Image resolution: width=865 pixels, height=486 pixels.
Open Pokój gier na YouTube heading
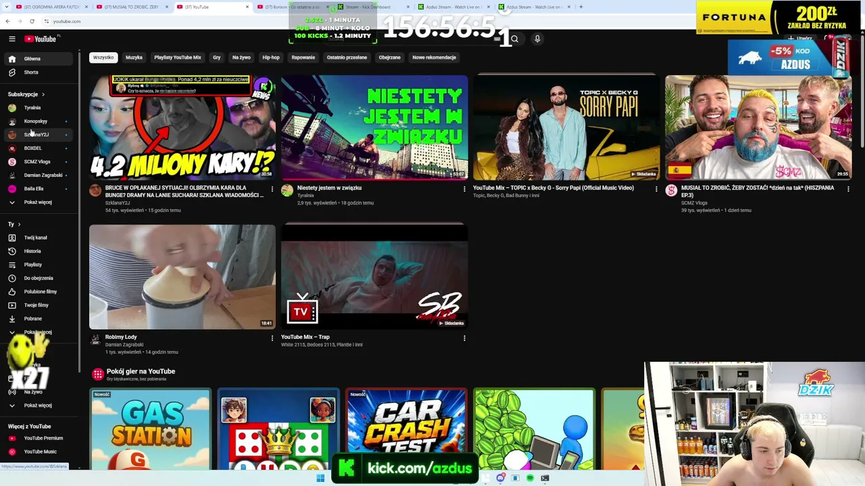(141, 371)
